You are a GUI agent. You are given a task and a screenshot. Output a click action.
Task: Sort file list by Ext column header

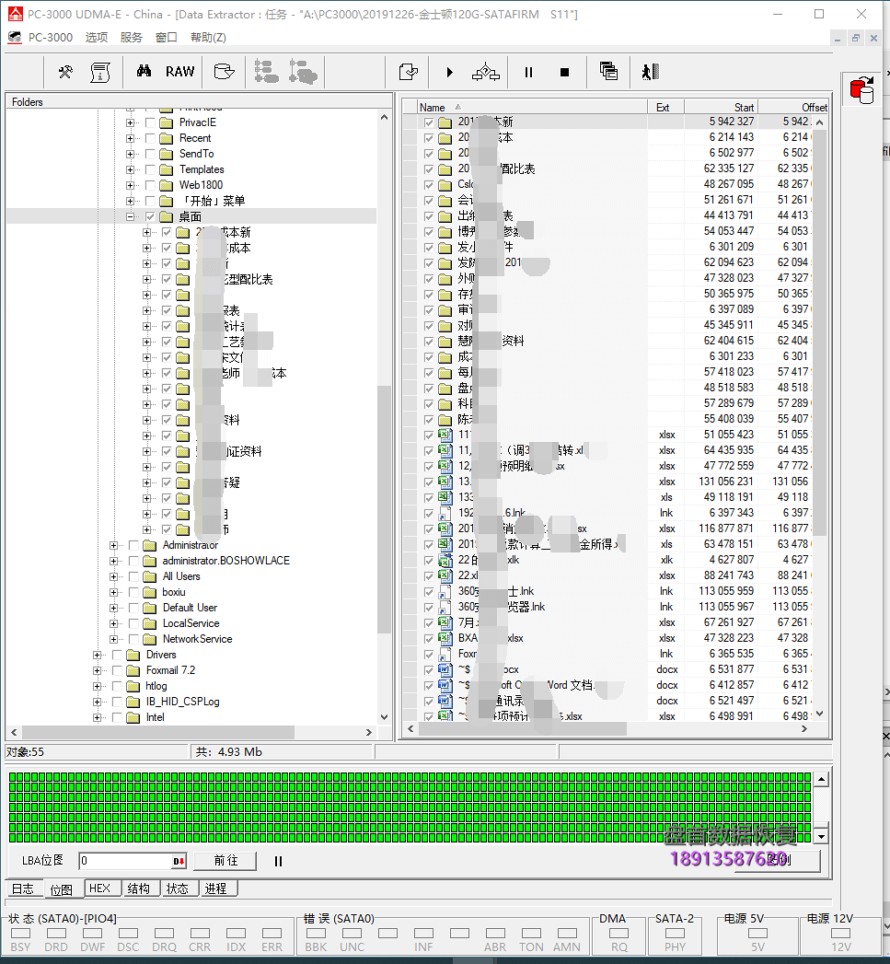tap(665, 107)
